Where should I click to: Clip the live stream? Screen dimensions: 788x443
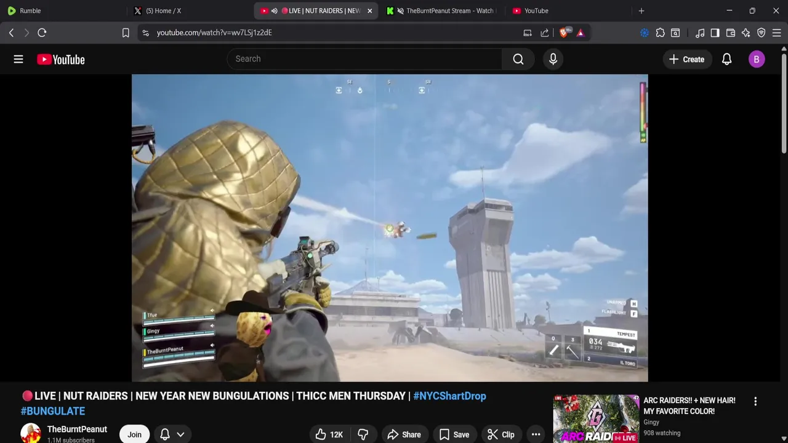point(501,434)
